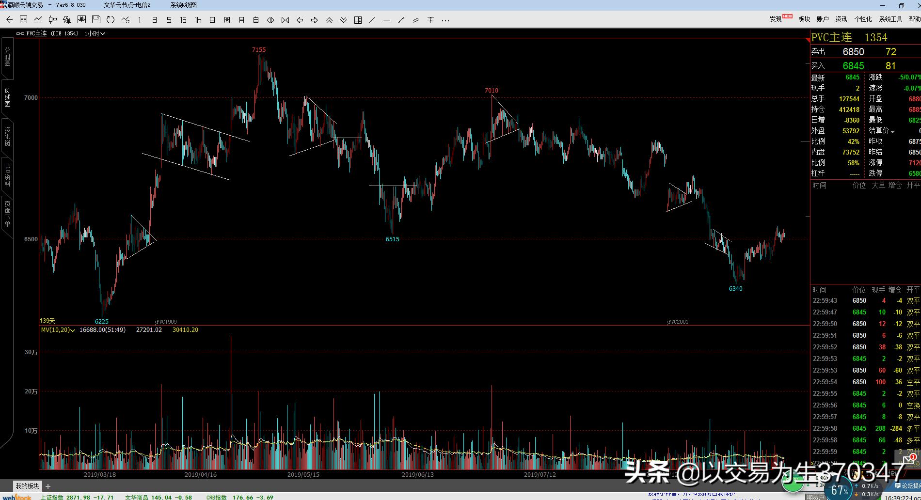Open the 发现 menu
Viewport: 921px width, 500px height.
pyautogui.click(x=776, y=19)
